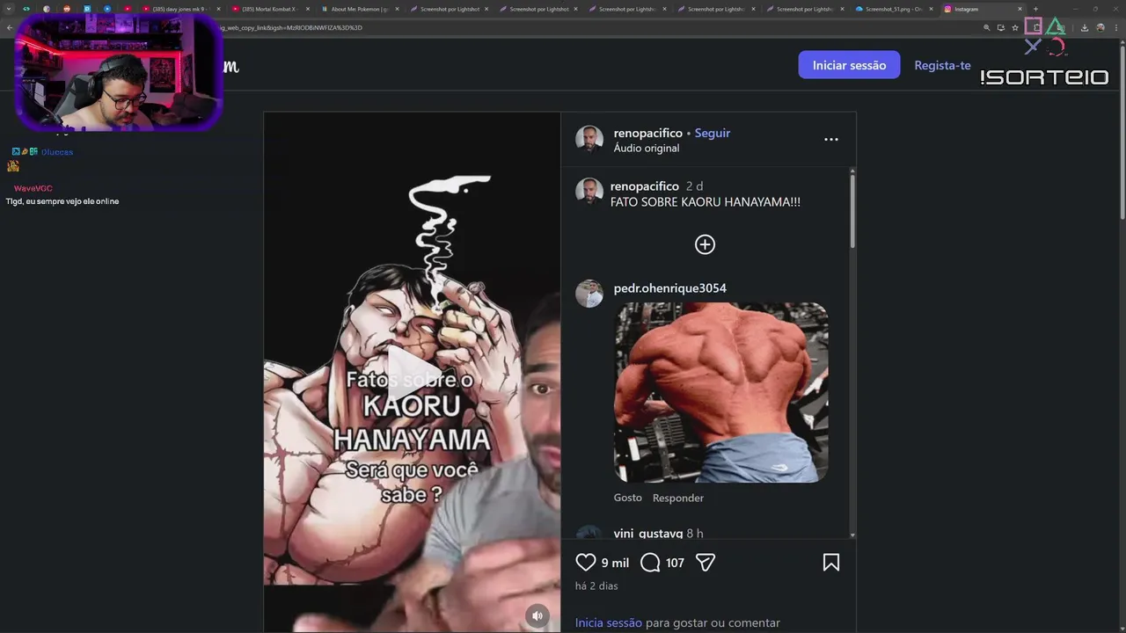Click comments panel scrollbar
This screenshot has width=1126, height=633.
click(852, 211)
